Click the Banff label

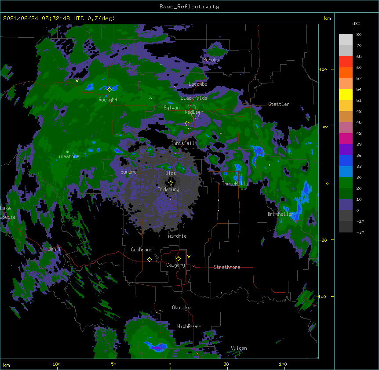pyautogui.click(x=55, y=249)
